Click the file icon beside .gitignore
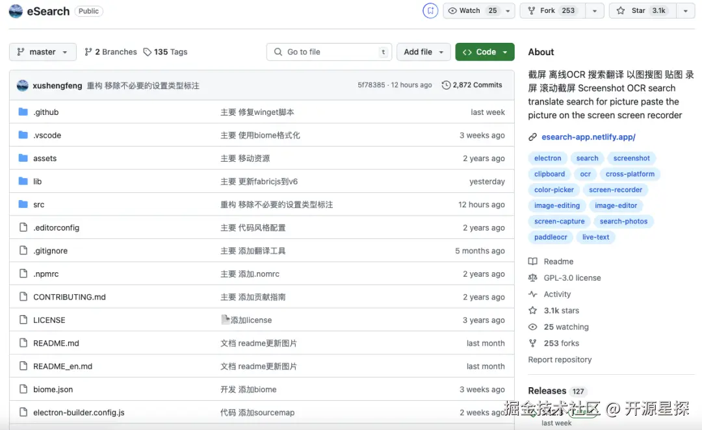Image resolution: width=702 pixels, height=430 pixels. tap(23, 251)
